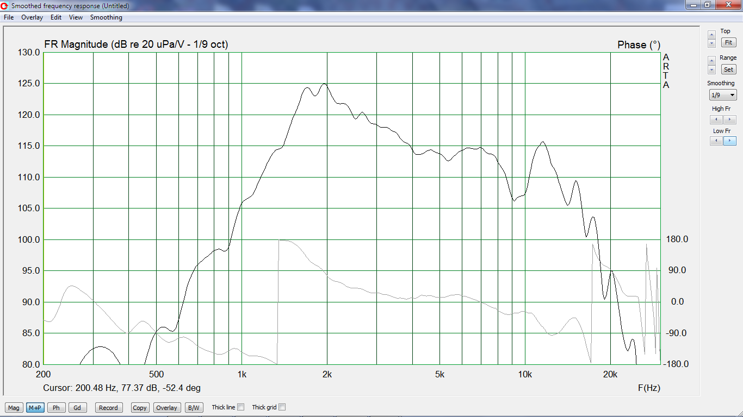The height and width of the screenshot is (417, 743).
Task: Click the 'Low Fr' label
Action: pos(722,131)
